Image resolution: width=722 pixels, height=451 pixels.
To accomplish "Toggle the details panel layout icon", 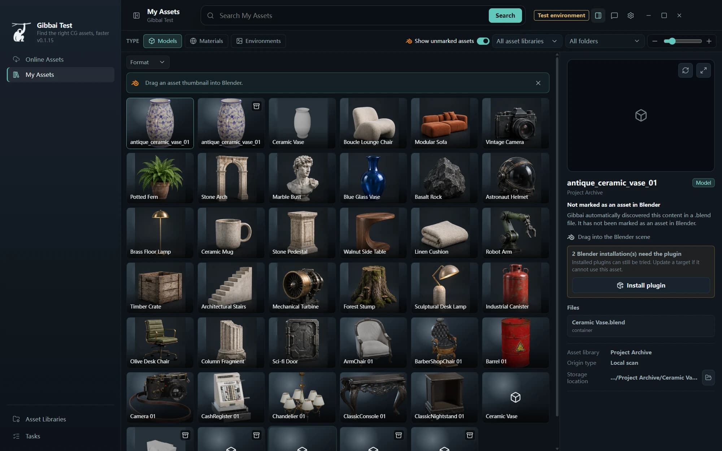I will [x=598, y=16].
